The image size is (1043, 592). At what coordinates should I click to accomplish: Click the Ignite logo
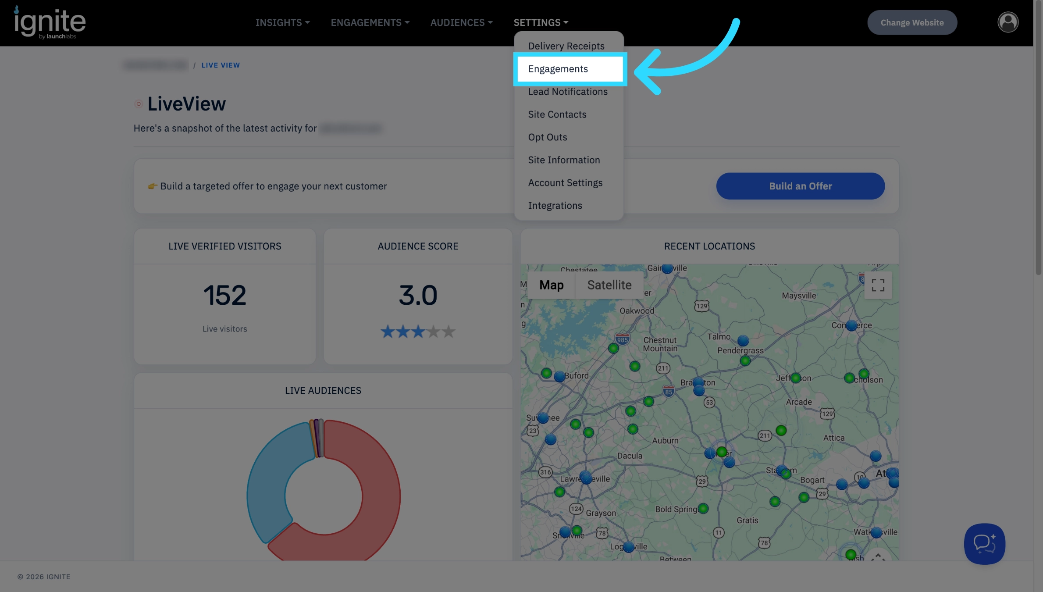coord(50,22)
